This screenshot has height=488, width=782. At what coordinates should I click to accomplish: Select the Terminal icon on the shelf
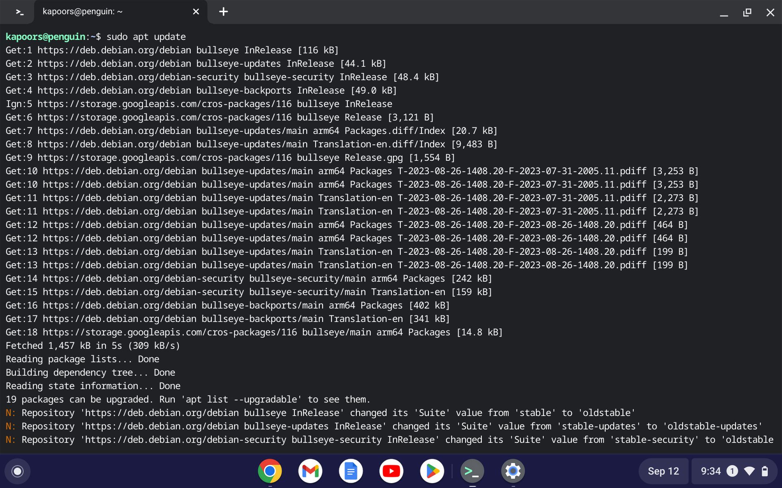(472, 471)
